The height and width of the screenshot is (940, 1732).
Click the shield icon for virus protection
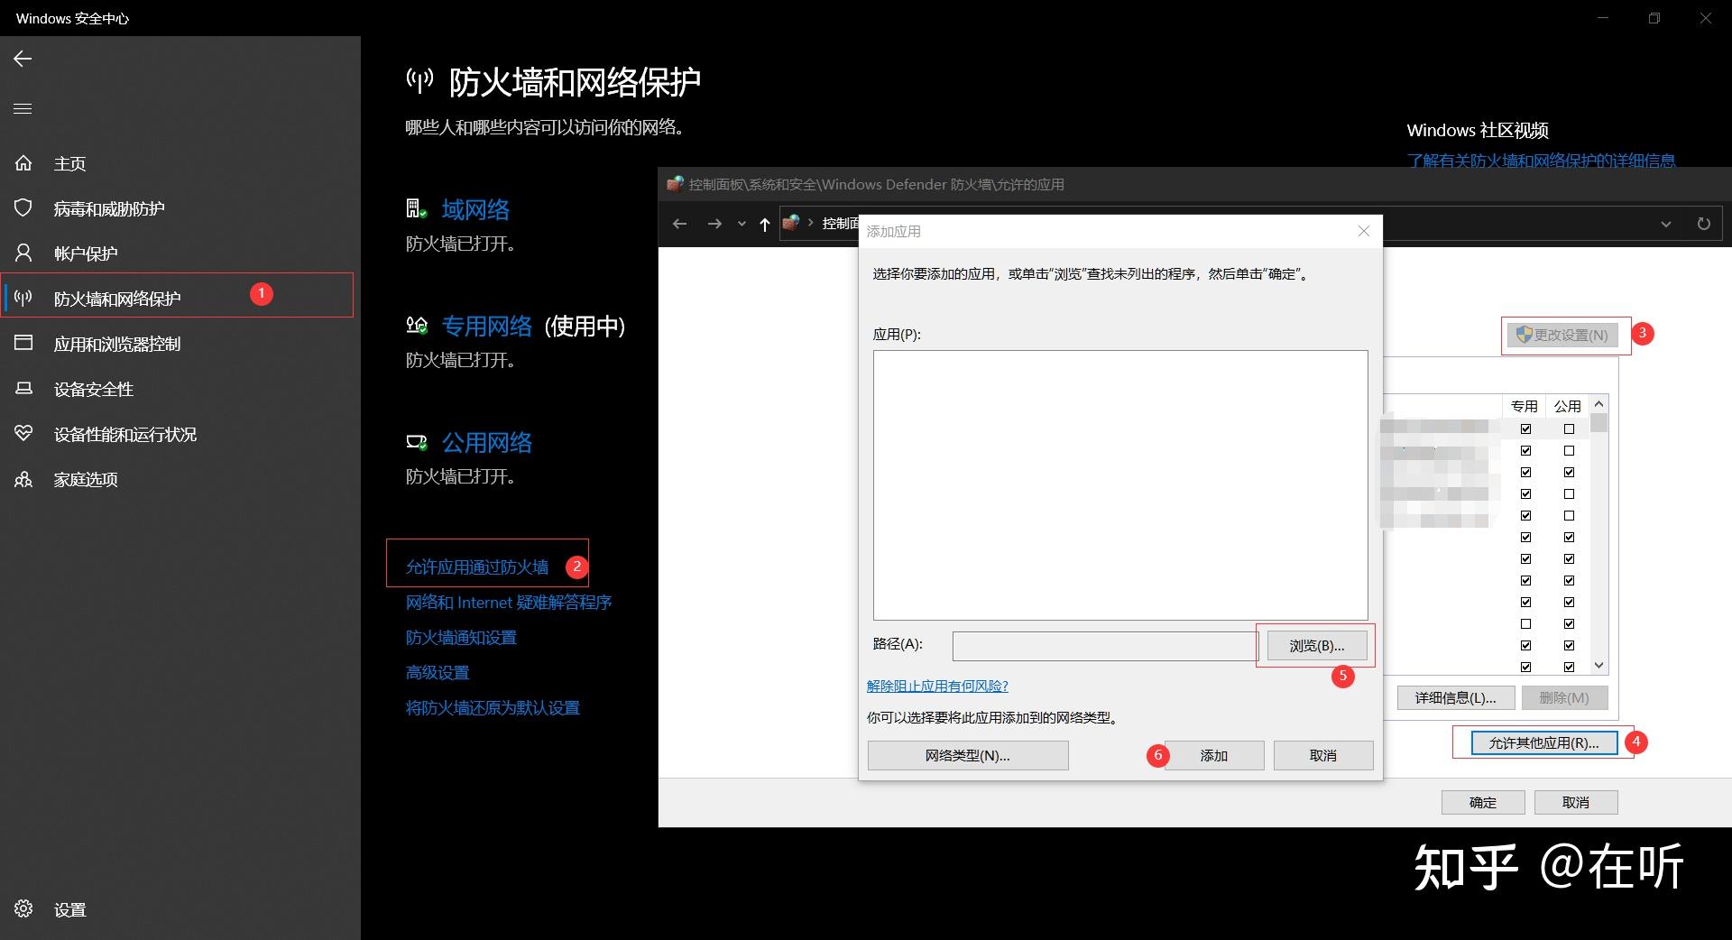point(23,208)
